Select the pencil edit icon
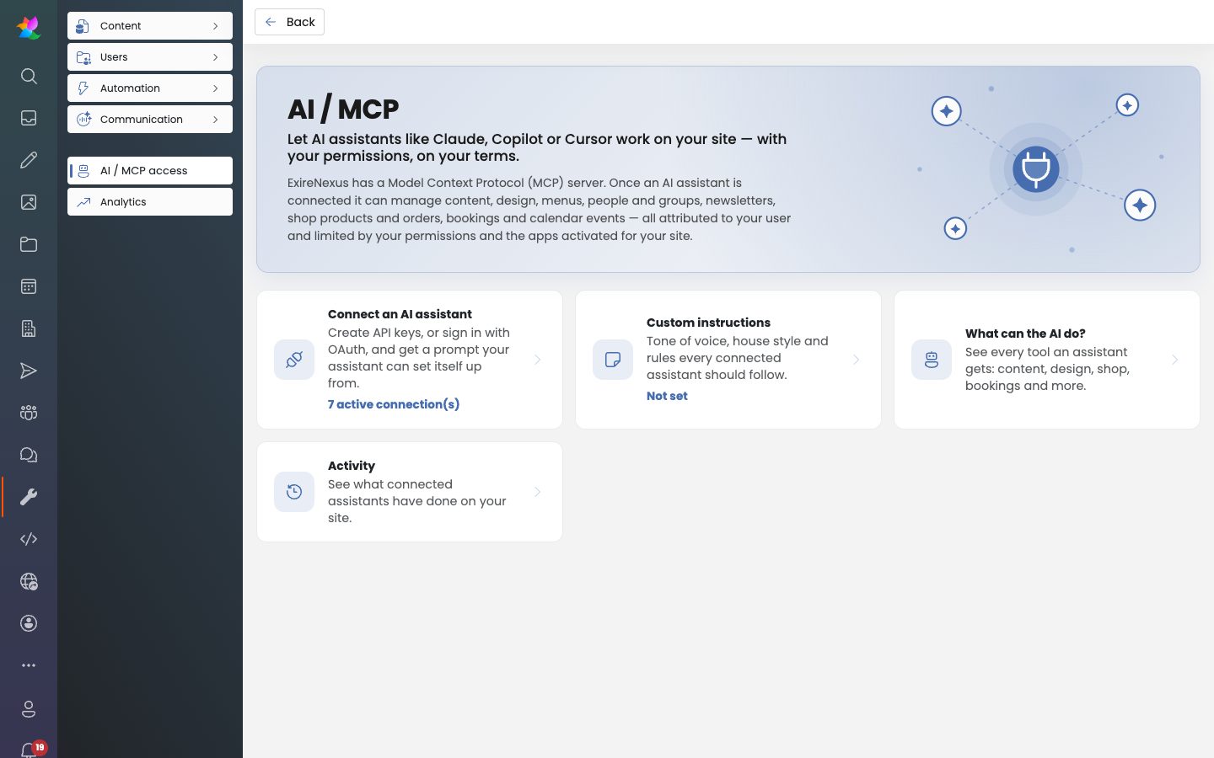The image size is (1214, 758). coord(29,160)
